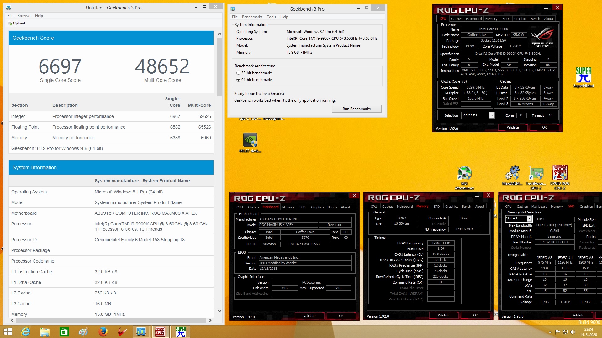
Task: Click the Core Speed field 6299.5 MHz
Action: tap(475, 87)
